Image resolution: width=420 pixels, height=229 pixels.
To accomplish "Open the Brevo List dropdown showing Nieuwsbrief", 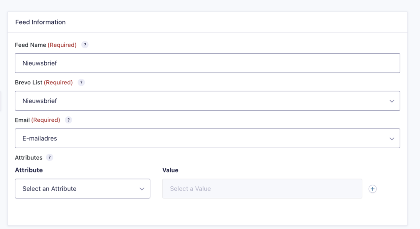I will pyautogui.click(x=207, y=101).
